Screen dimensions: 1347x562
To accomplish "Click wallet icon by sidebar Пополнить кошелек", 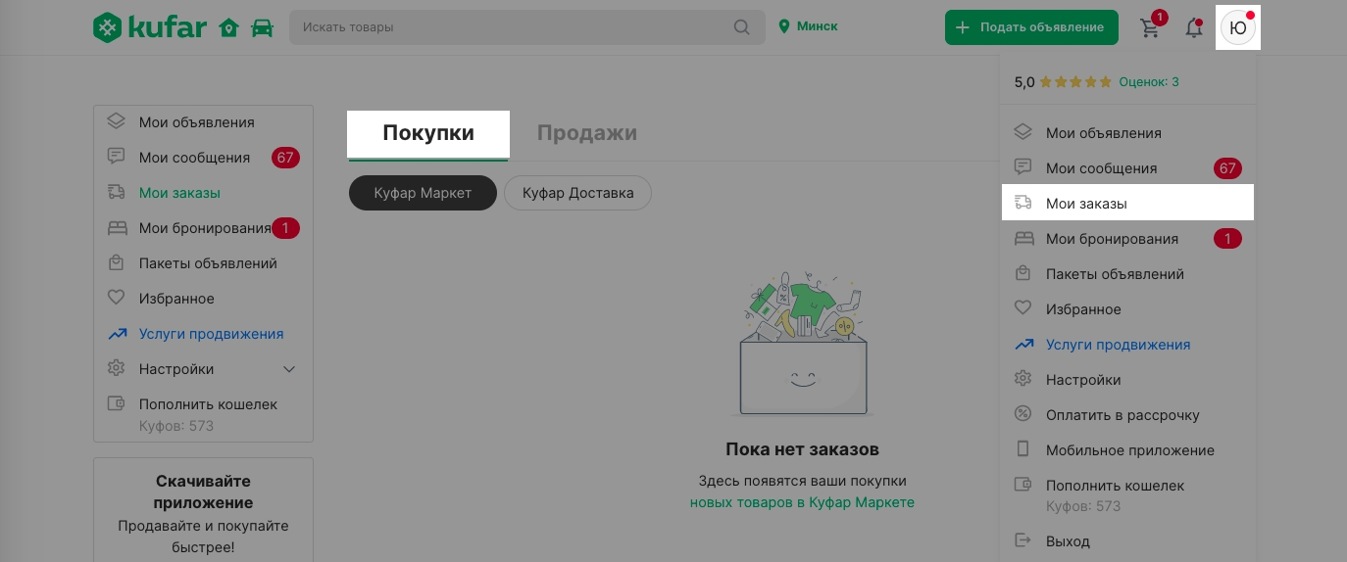I will pyautogui.click(x=117, y=403).
